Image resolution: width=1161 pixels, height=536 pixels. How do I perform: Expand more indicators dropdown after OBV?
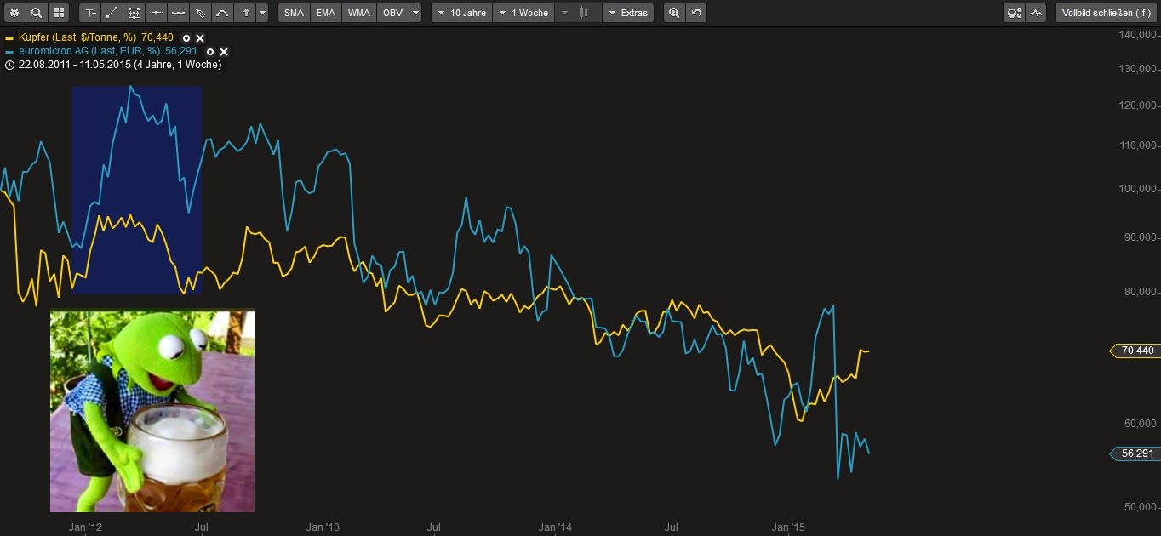tap(415, 13)
